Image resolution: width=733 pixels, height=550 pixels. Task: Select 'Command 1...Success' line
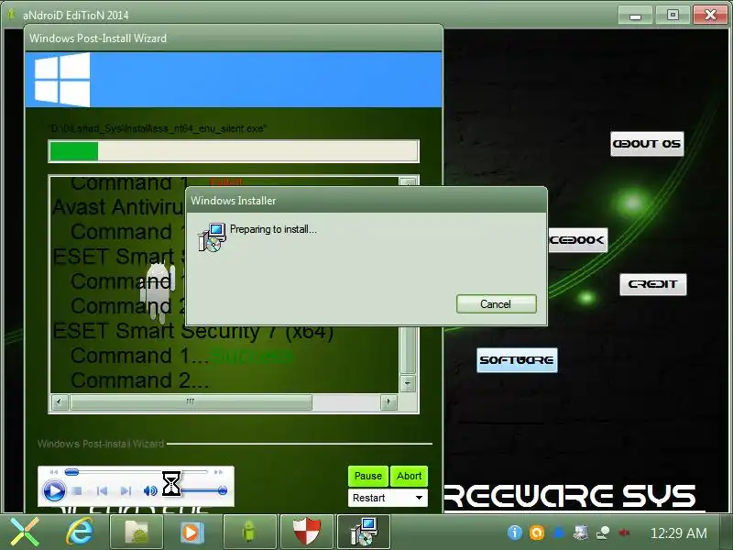[181, 356]
